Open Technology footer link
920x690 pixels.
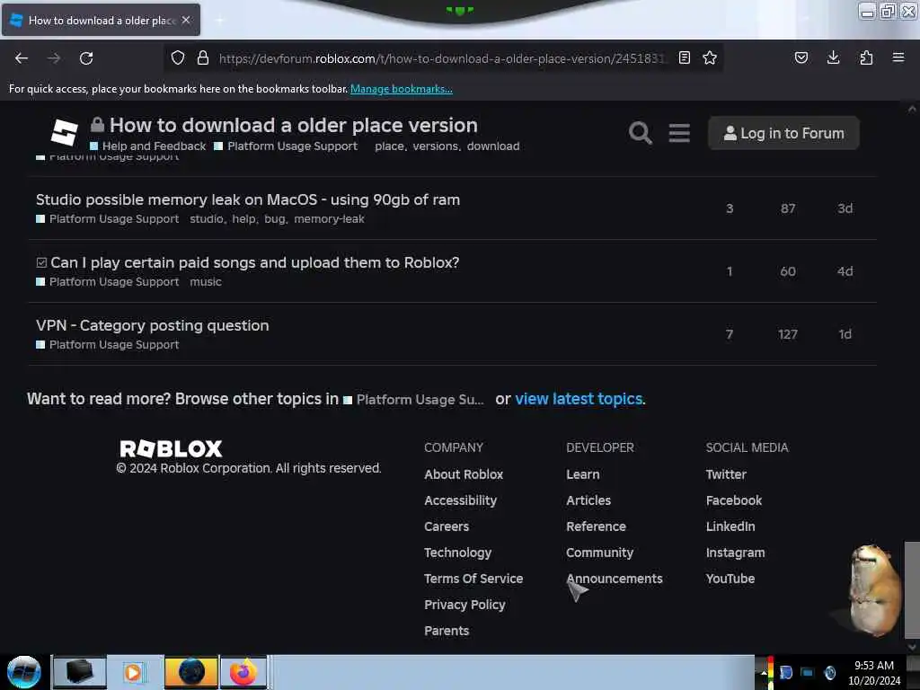tap(457, 553)
